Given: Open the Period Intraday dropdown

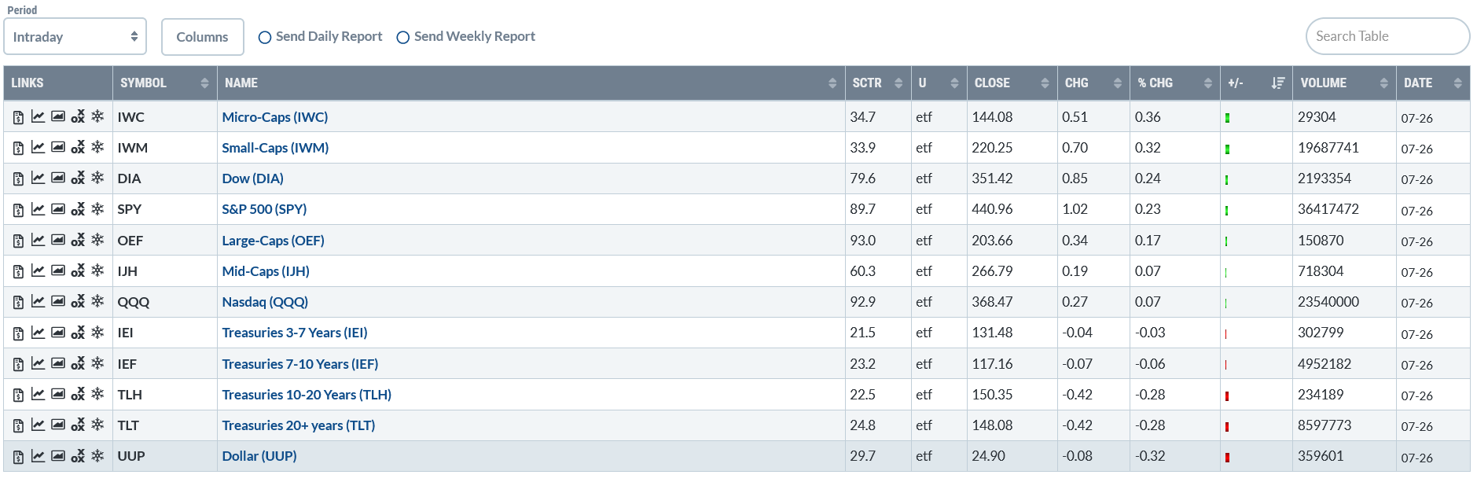Looking at the screenshot, I should tap(75, 37).
